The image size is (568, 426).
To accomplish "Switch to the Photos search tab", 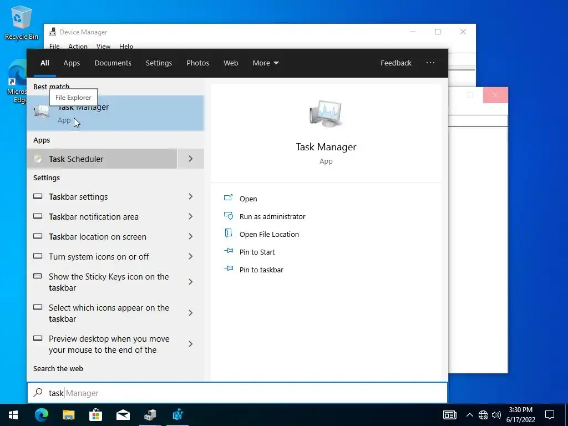I will click(197, 63).
